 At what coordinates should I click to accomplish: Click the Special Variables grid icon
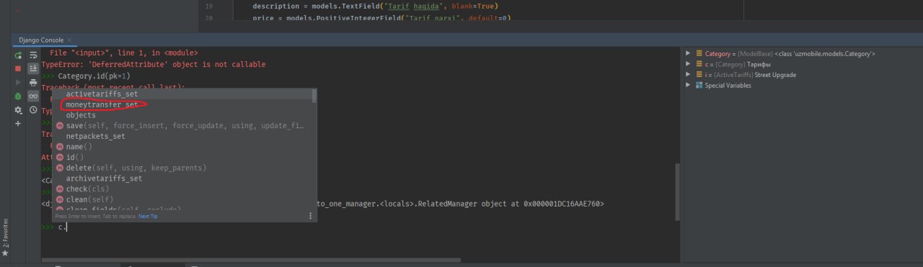coord(699,85)
